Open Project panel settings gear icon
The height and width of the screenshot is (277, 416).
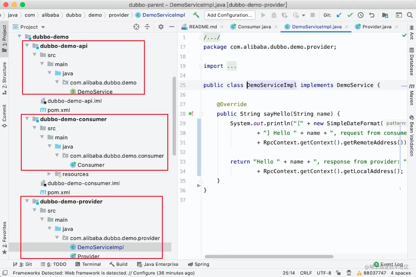point(161,27)
